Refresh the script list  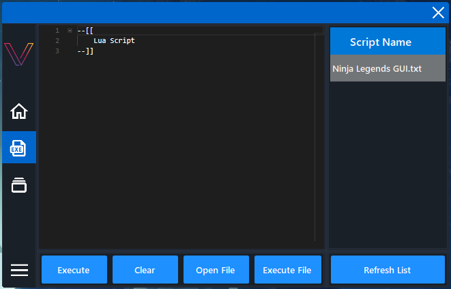click(x=388, y=270)
